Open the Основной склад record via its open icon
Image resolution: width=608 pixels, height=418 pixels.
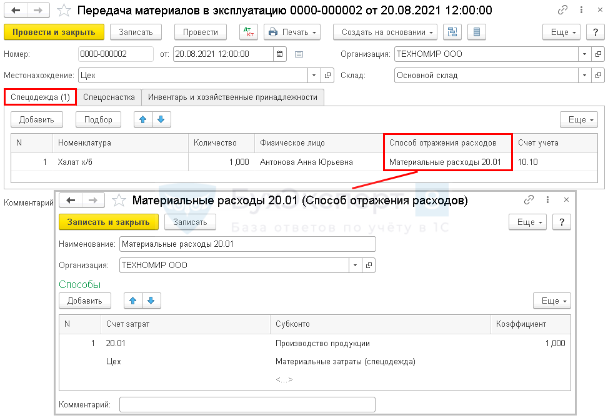(598, 75)
